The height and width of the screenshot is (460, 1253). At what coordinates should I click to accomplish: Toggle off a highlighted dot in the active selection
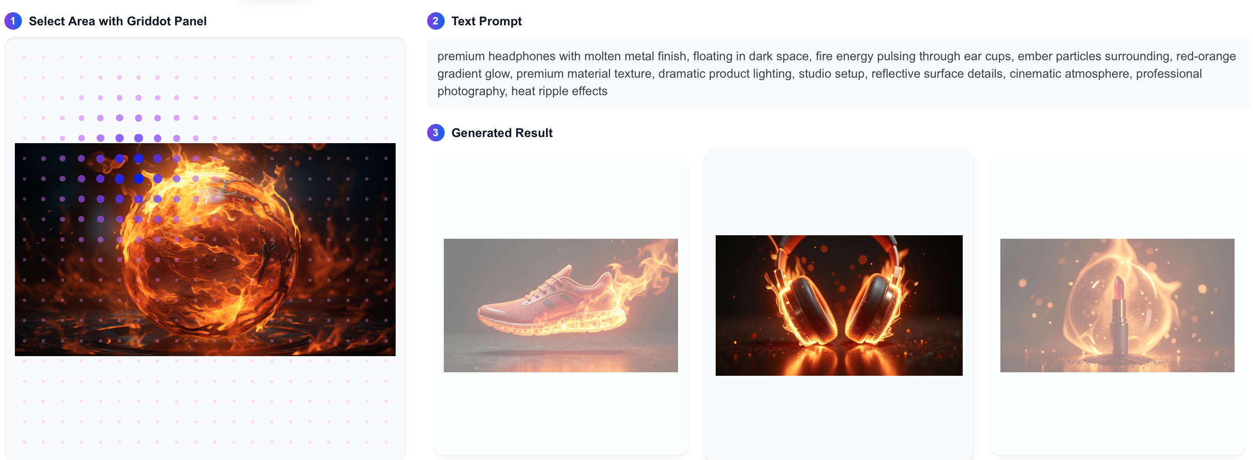pyautogui.click(x=119, y=159)
